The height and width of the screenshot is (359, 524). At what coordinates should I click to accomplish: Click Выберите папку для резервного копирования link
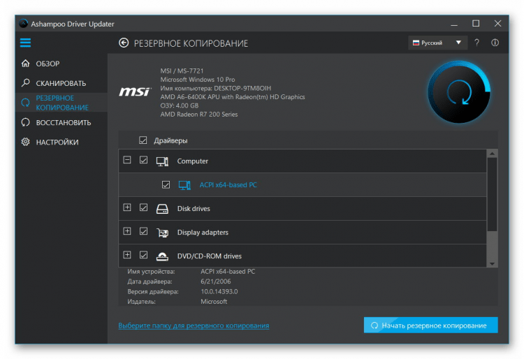pyautogui.click(x=194, y=325)
